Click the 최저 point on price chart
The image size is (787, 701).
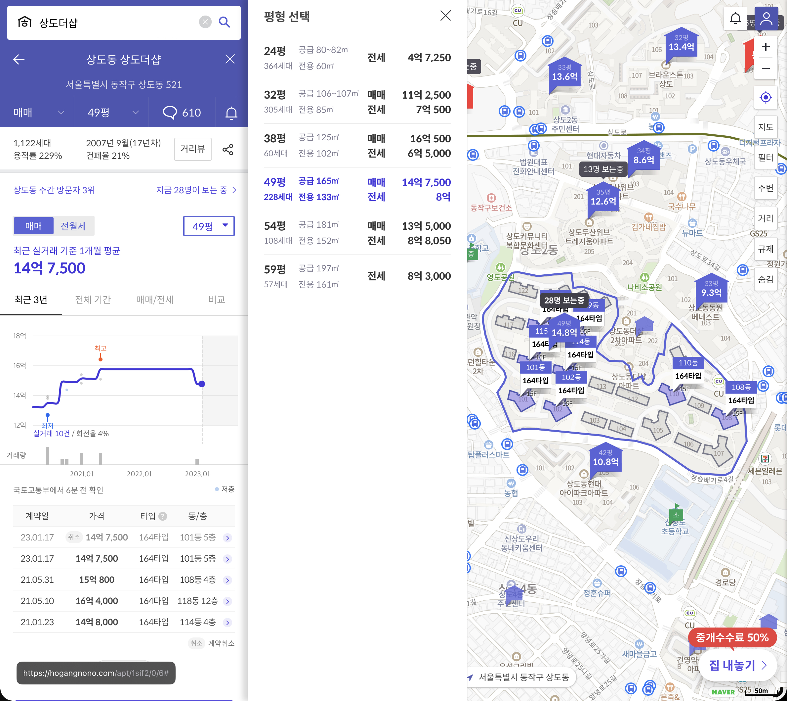[x=47, y=415]
